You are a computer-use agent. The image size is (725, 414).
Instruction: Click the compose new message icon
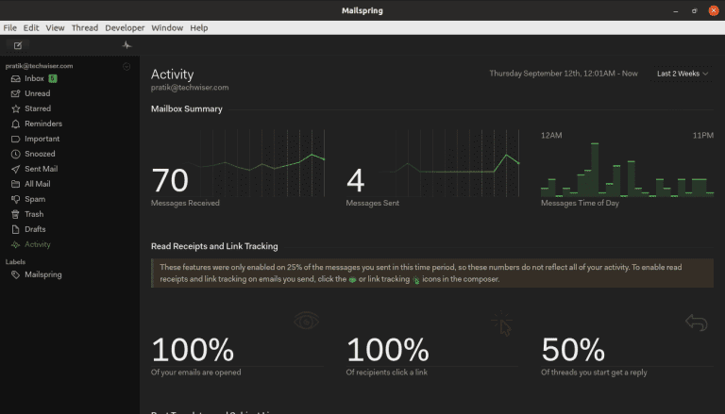click(17, 44)
